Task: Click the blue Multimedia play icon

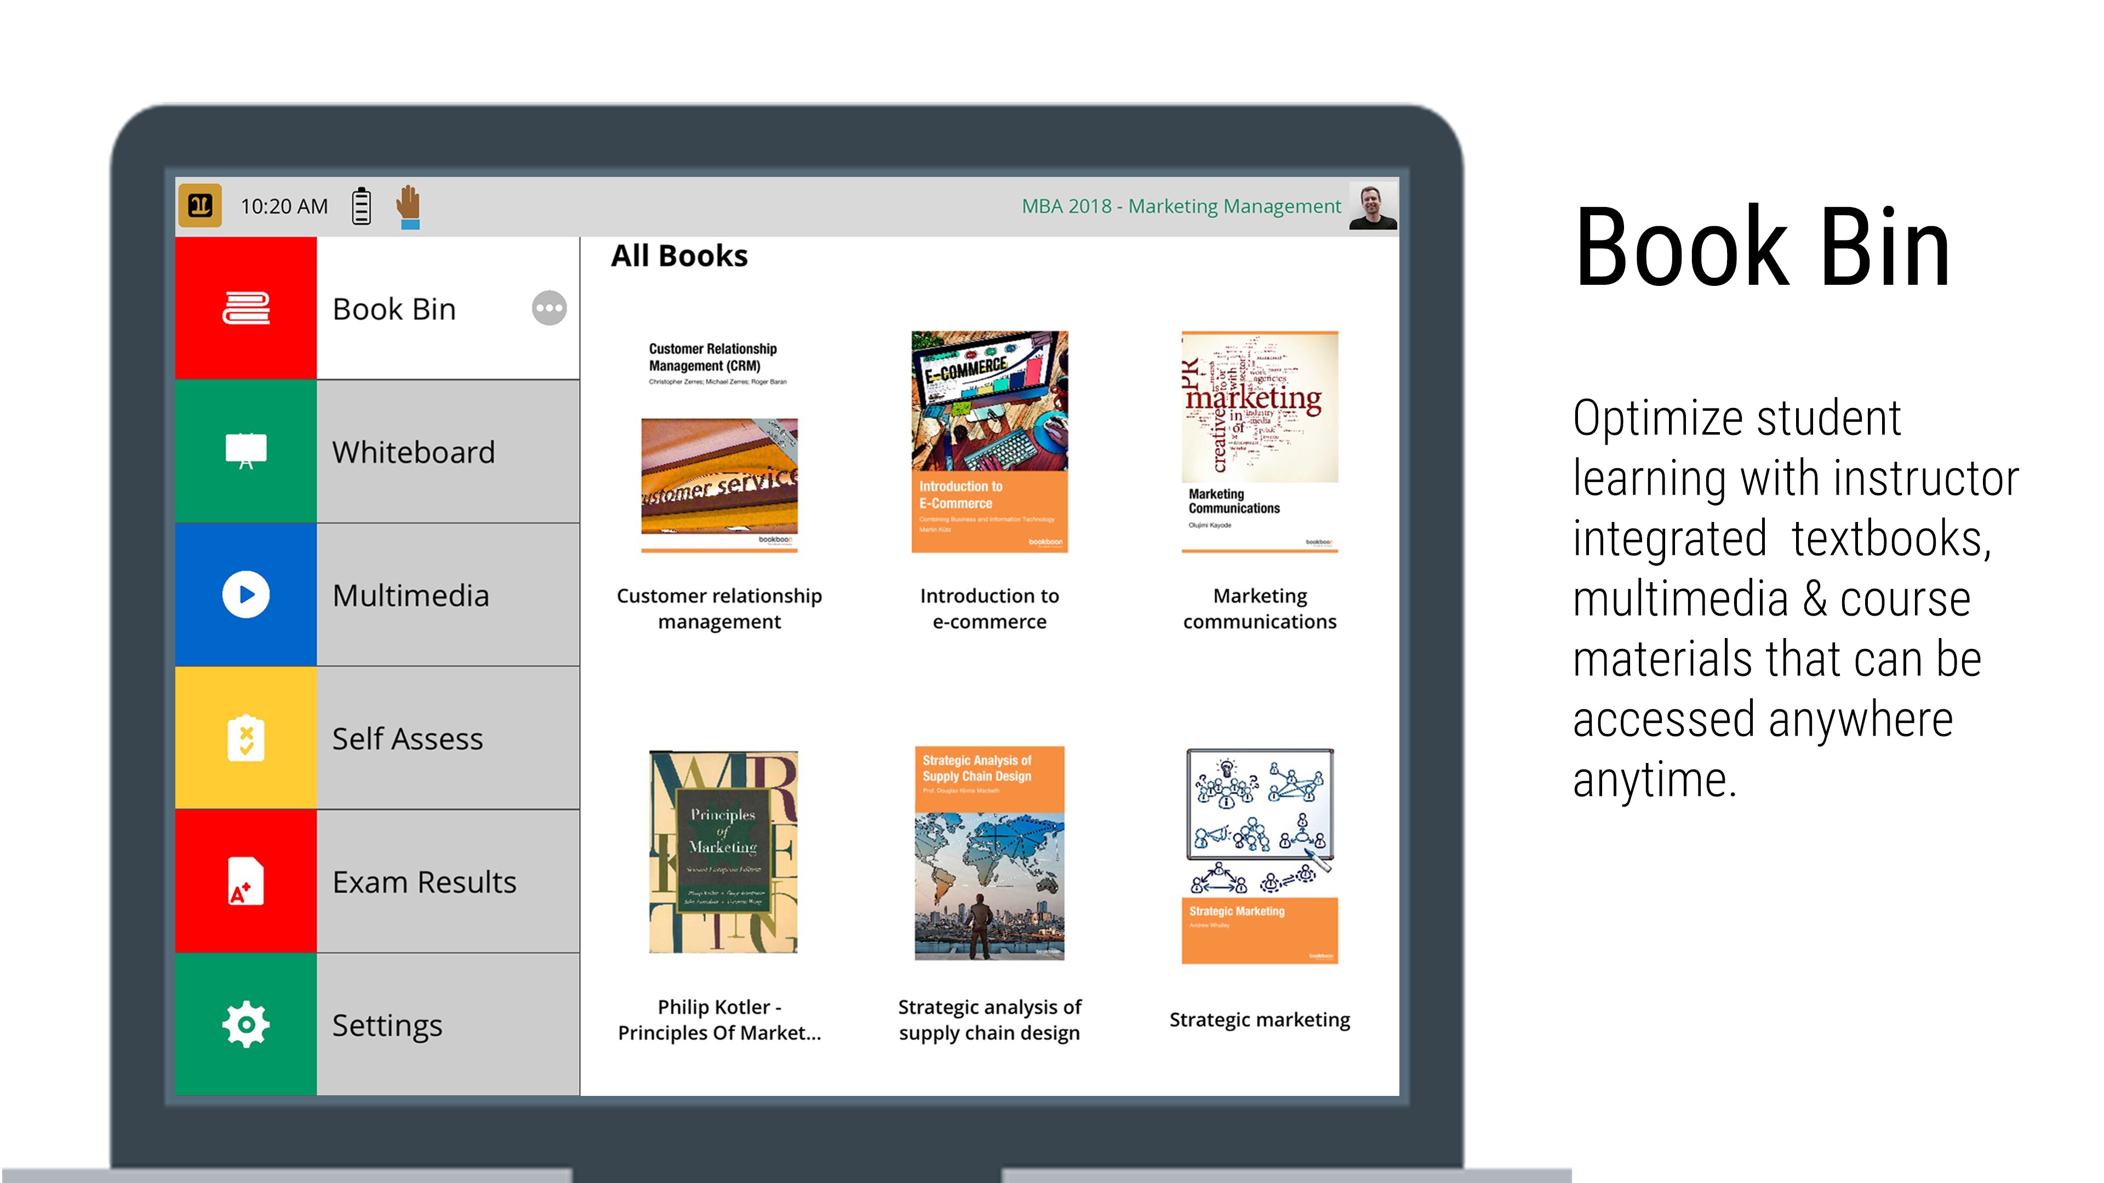Action: tap(246, 594)
